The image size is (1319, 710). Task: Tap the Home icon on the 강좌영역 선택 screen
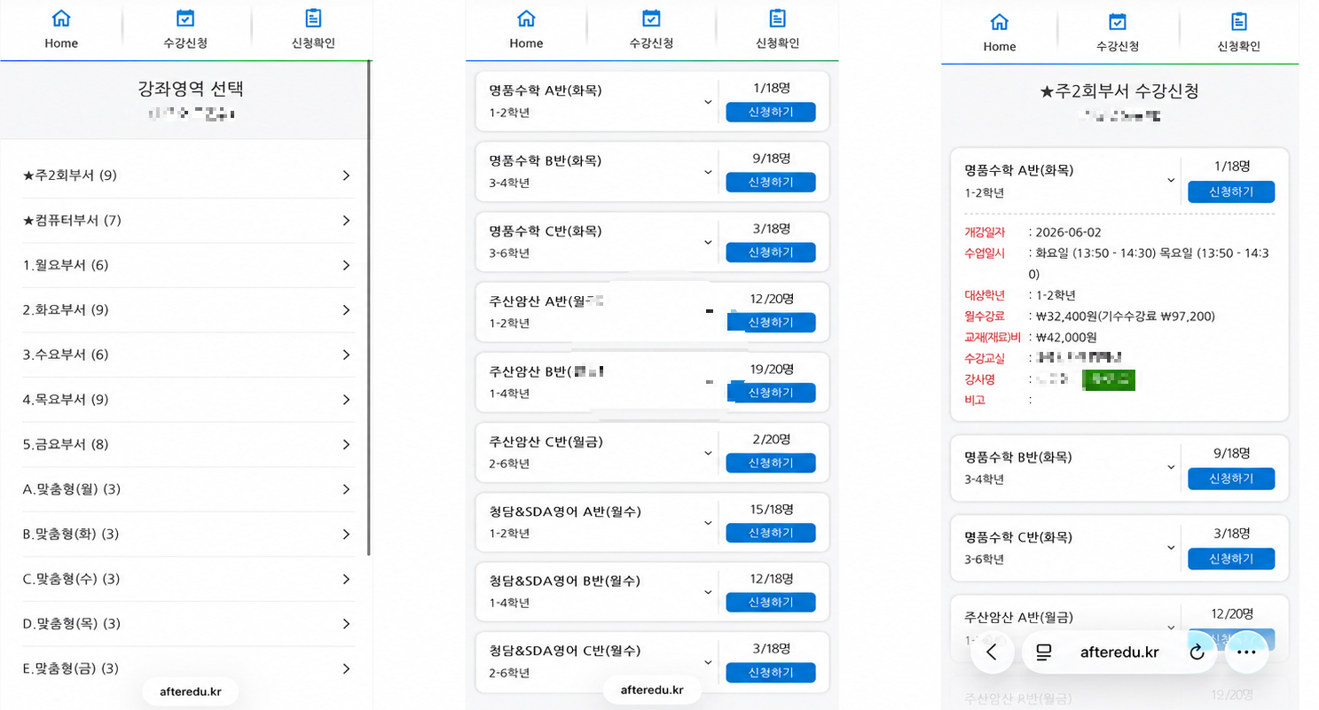coord(61,19)
